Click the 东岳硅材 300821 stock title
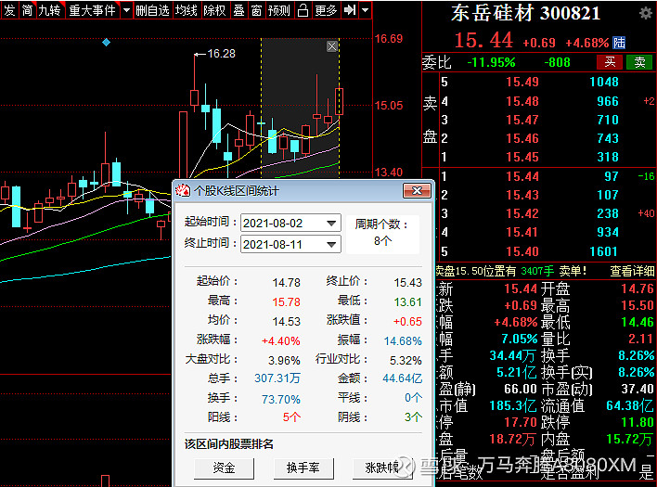The width and height of the screenshot is (657, 487). tap(526, 13)
